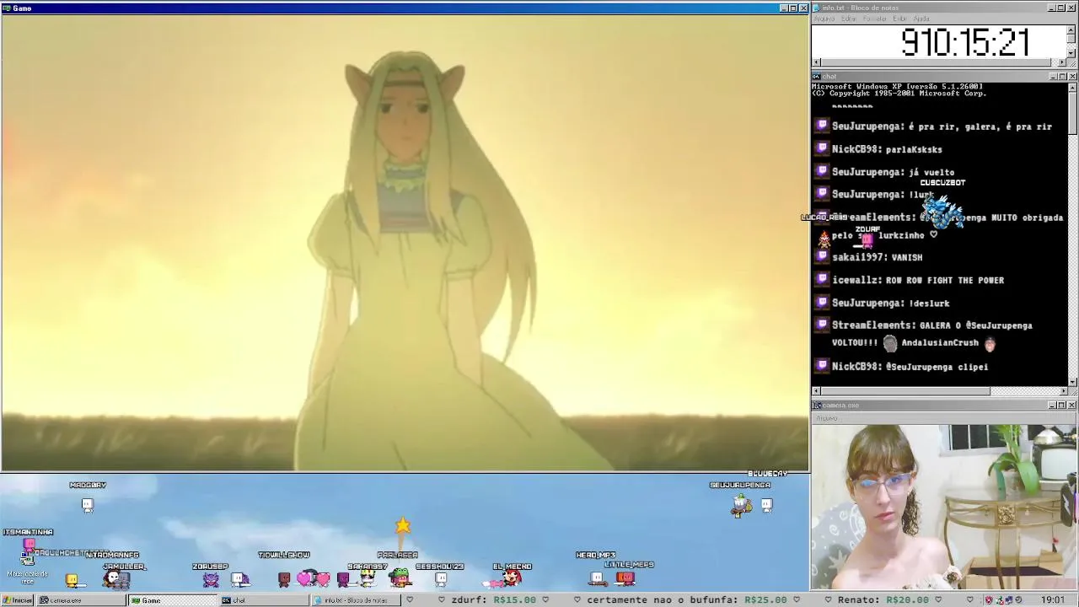
Task: Click Twitch badge next to 'é pra rir' message
Action: (x=822, y=126)
